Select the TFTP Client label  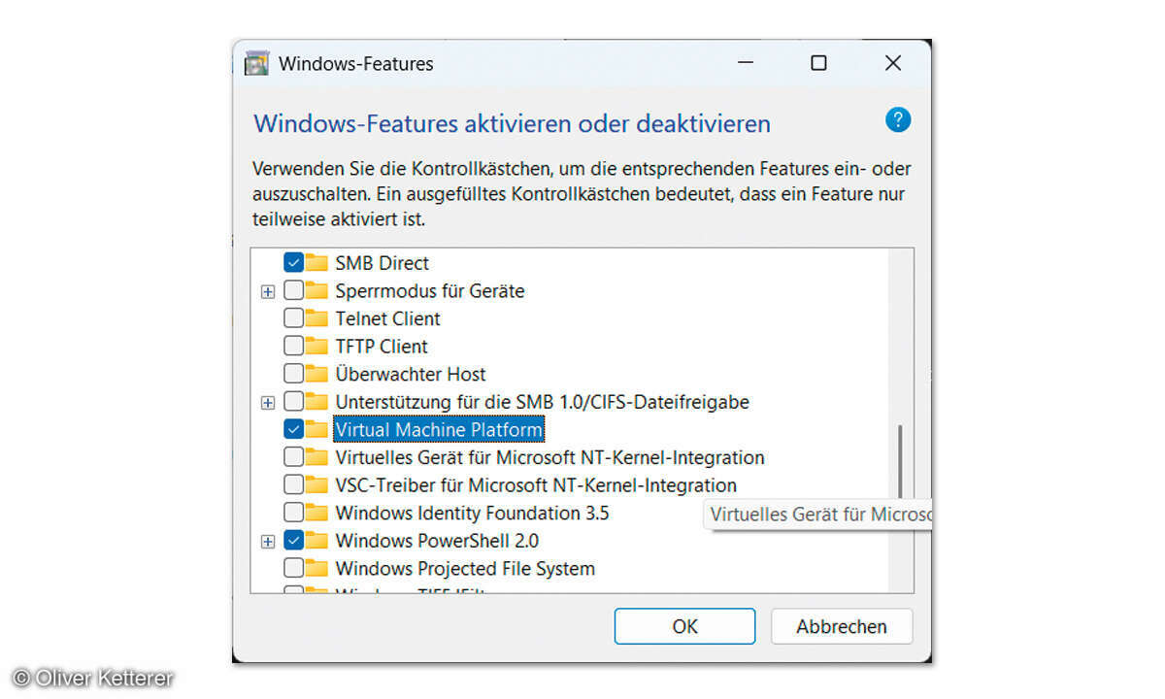(382, 346)
